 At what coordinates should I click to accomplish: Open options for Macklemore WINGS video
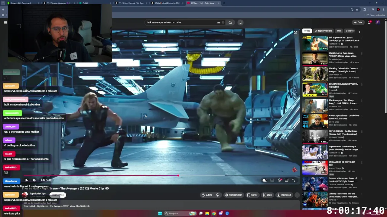point(362,54)
